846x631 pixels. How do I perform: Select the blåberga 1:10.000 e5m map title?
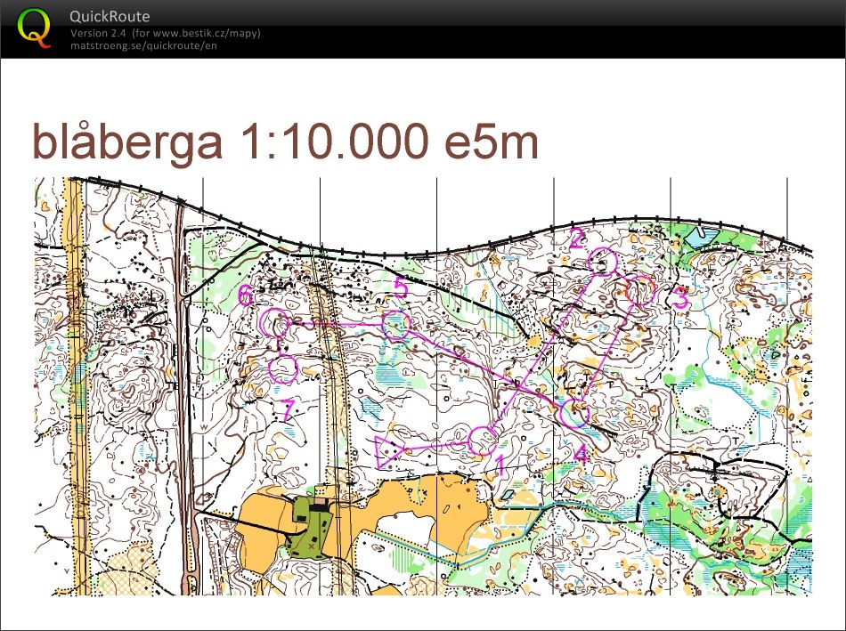(x=285, y=142)
